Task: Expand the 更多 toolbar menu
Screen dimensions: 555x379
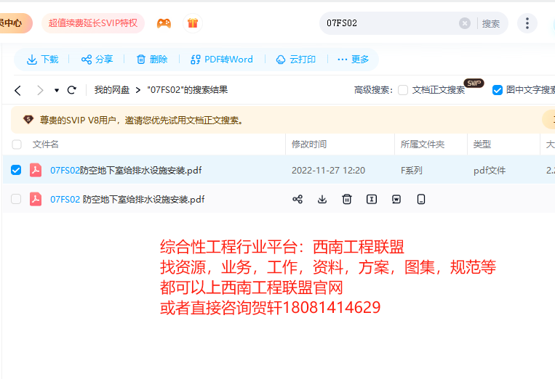Action: tap(353, 60)
